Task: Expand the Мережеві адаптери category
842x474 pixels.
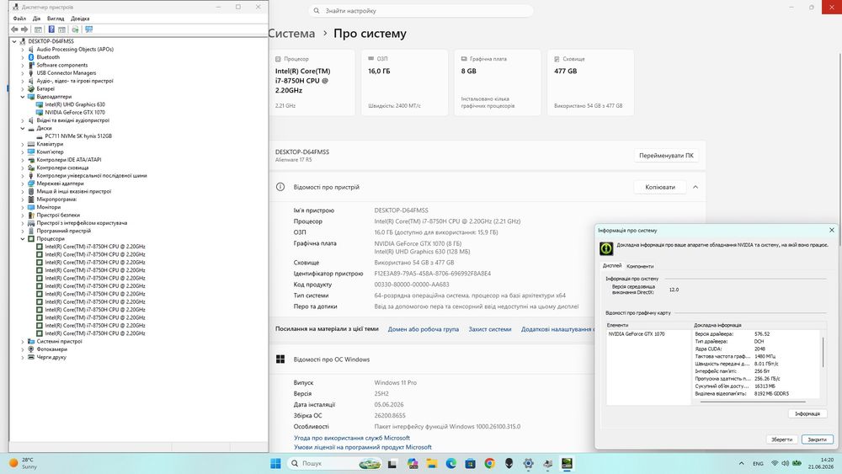Action: tap(23, 184)
